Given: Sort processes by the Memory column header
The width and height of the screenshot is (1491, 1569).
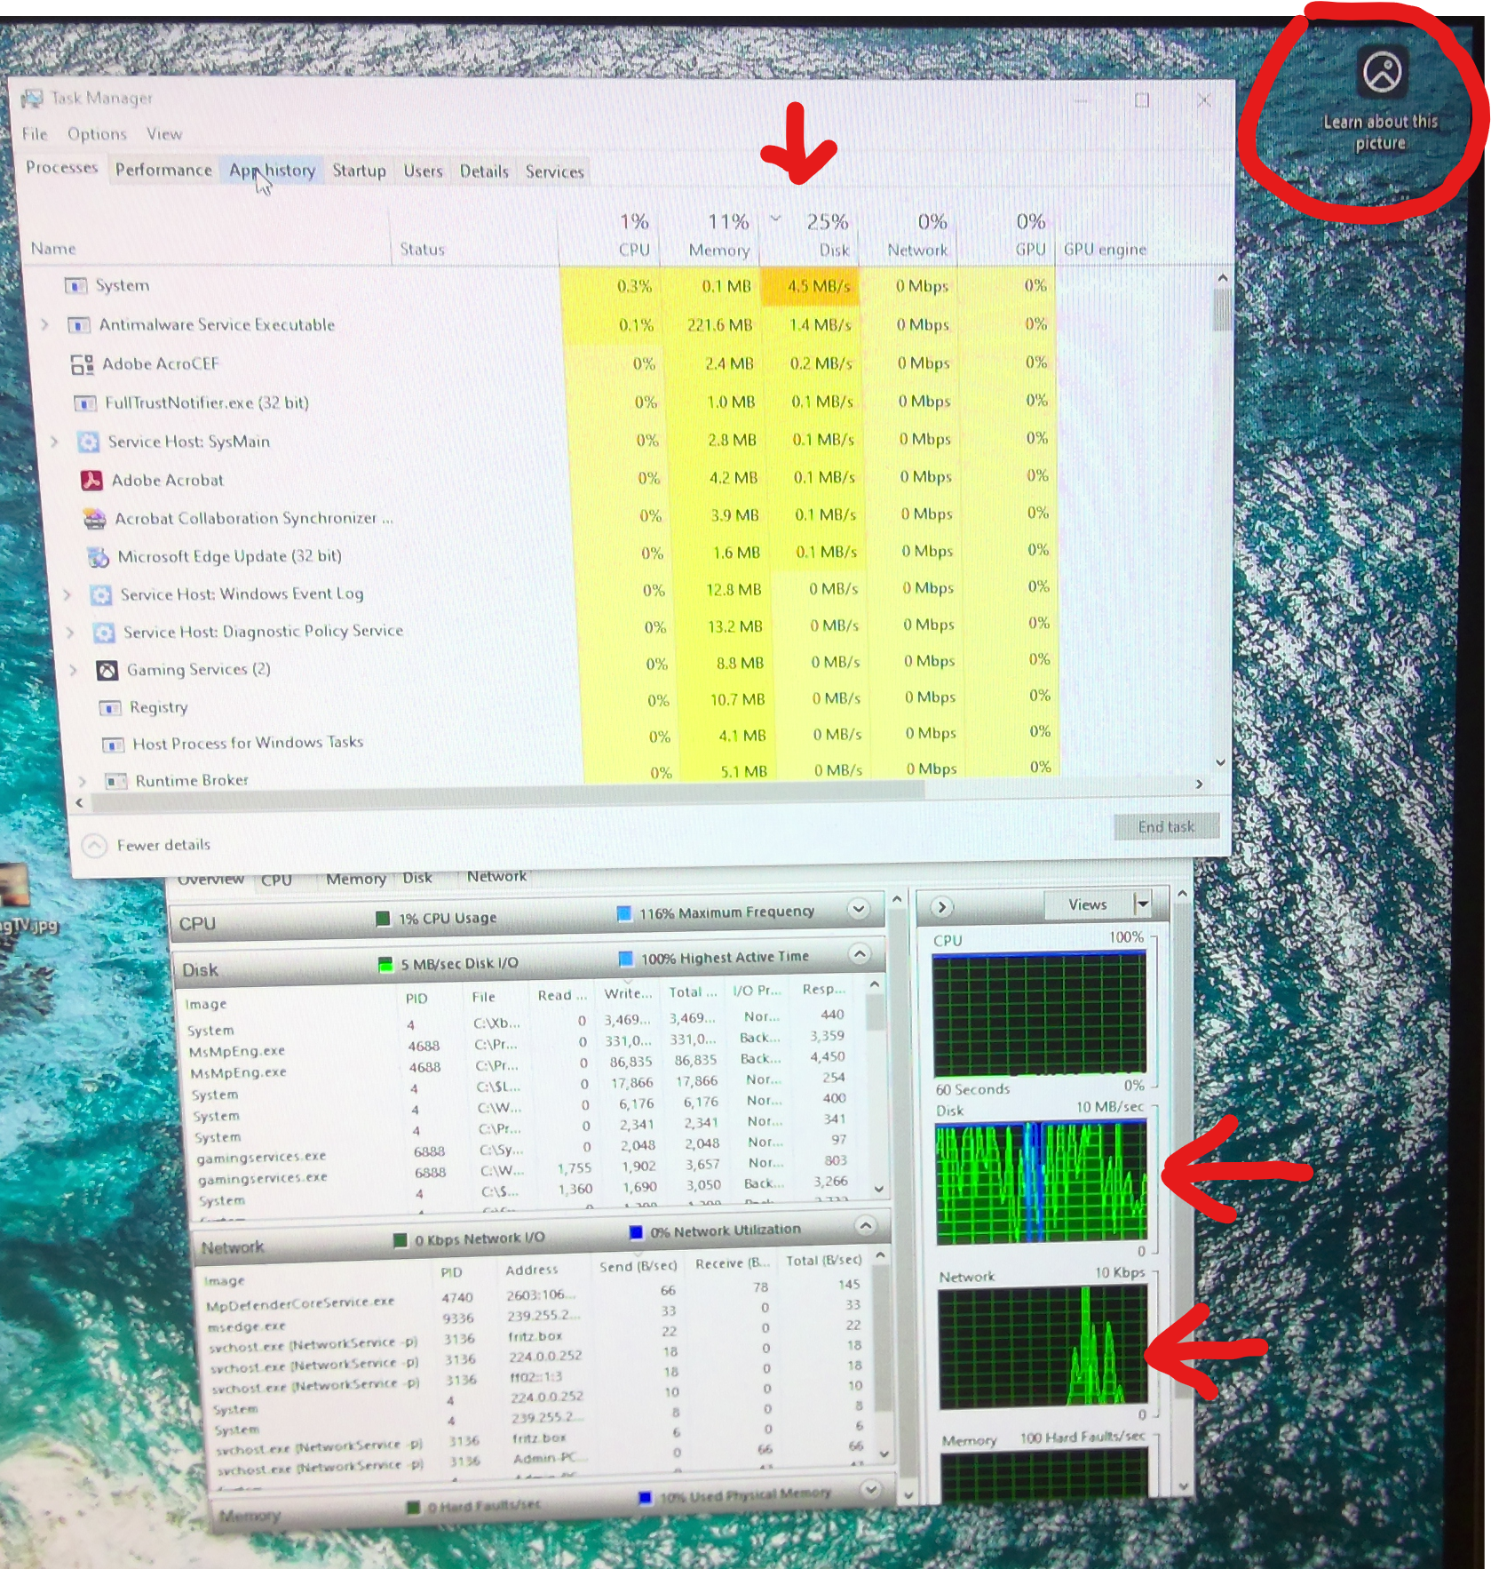Looking at the screenshot, I should (710, 236).
